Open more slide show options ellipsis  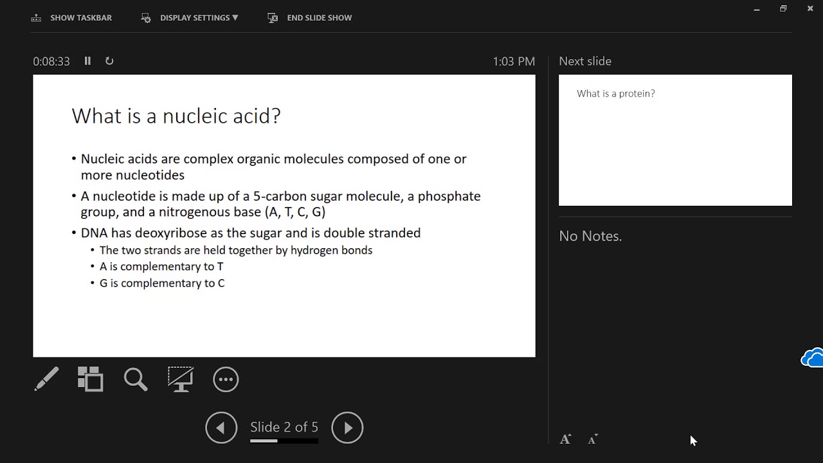pos(226,379)
